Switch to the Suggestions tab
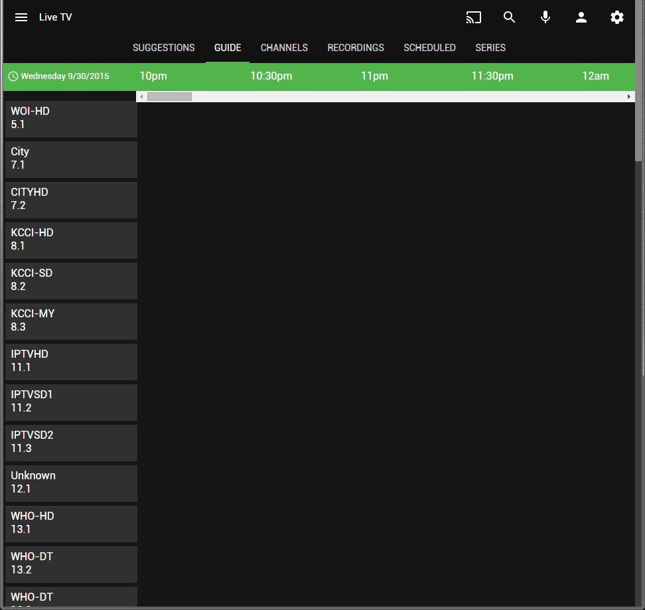The height and width of the screenshot is (610, 645). click(x=164, y=48)
